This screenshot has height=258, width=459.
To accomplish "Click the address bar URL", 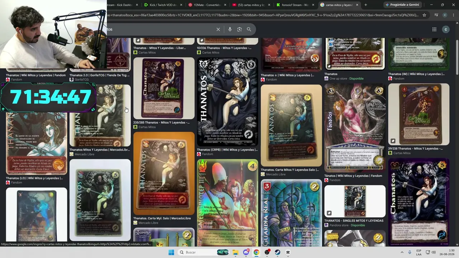I will (x=262, y=15).
